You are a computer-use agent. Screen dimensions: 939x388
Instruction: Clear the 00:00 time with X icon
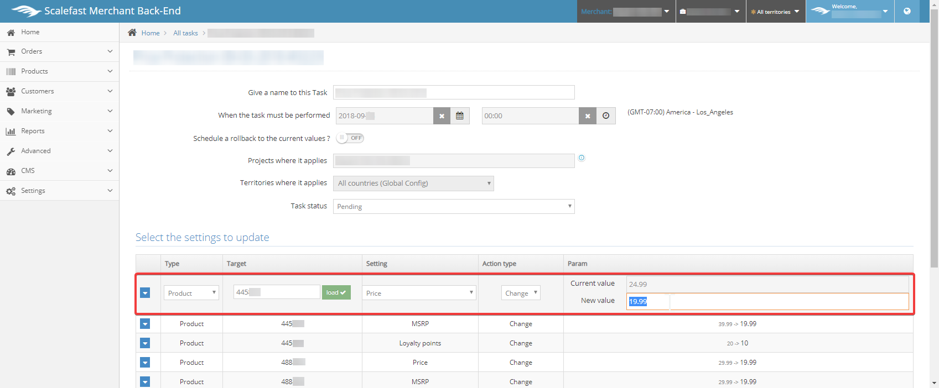(x=588, y=116)
